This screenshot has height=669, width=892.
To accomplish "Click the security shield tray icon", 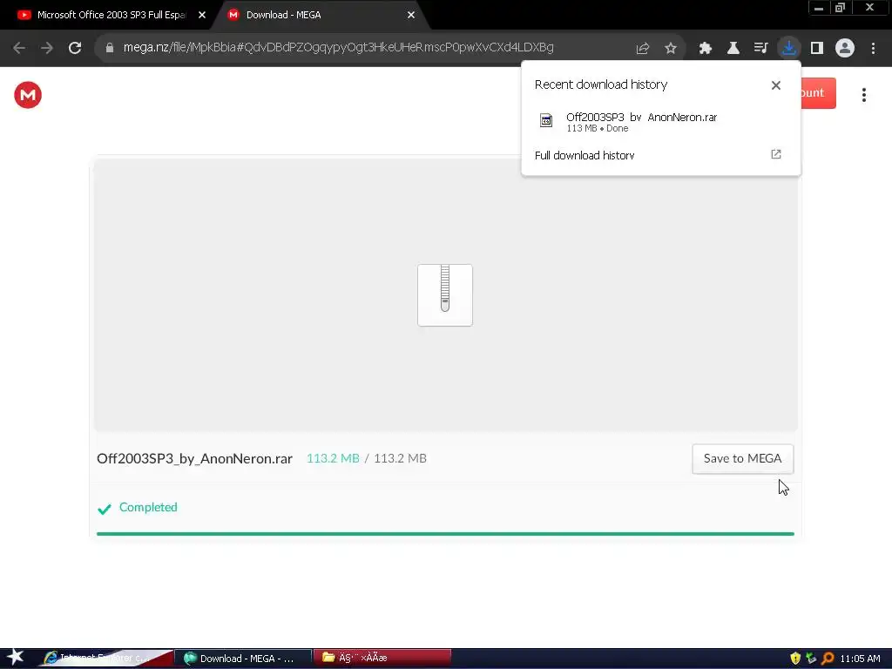I will point(795,659).
